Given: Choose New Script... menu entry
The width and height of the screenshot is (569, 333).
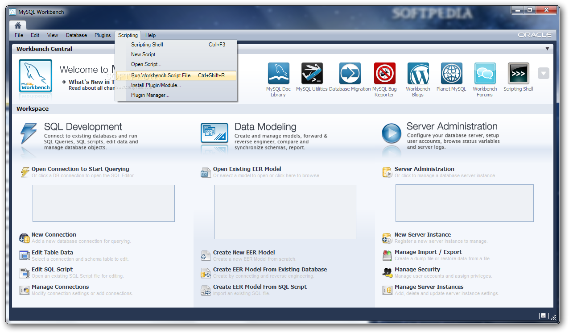Looking at the screenshot, I should 176,54.
